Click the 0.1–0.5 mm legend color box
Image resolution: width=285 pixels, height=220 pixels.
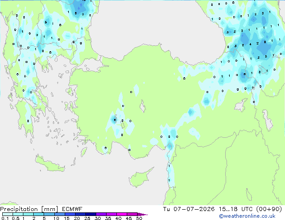click(x=8, y=214)
